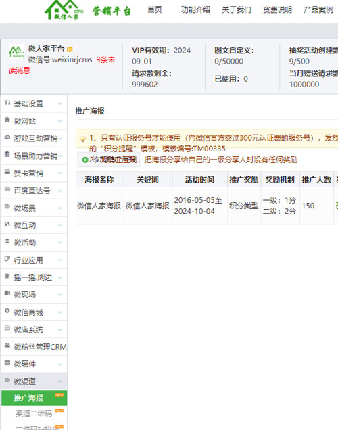This screenshot has height=430, width=338.
Task: Expand the 微互动 chevron
Action: pos(59,225)
